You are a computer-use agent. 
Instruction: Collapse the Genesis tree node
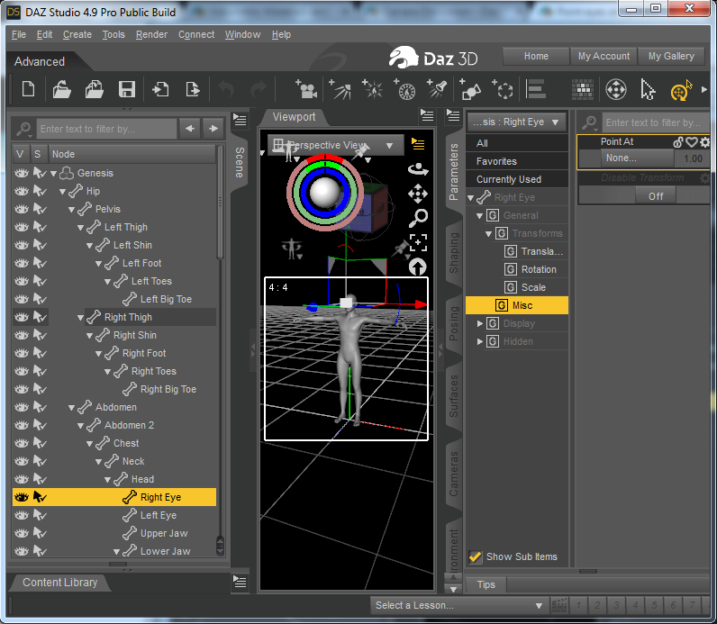(x=53, y=173)
